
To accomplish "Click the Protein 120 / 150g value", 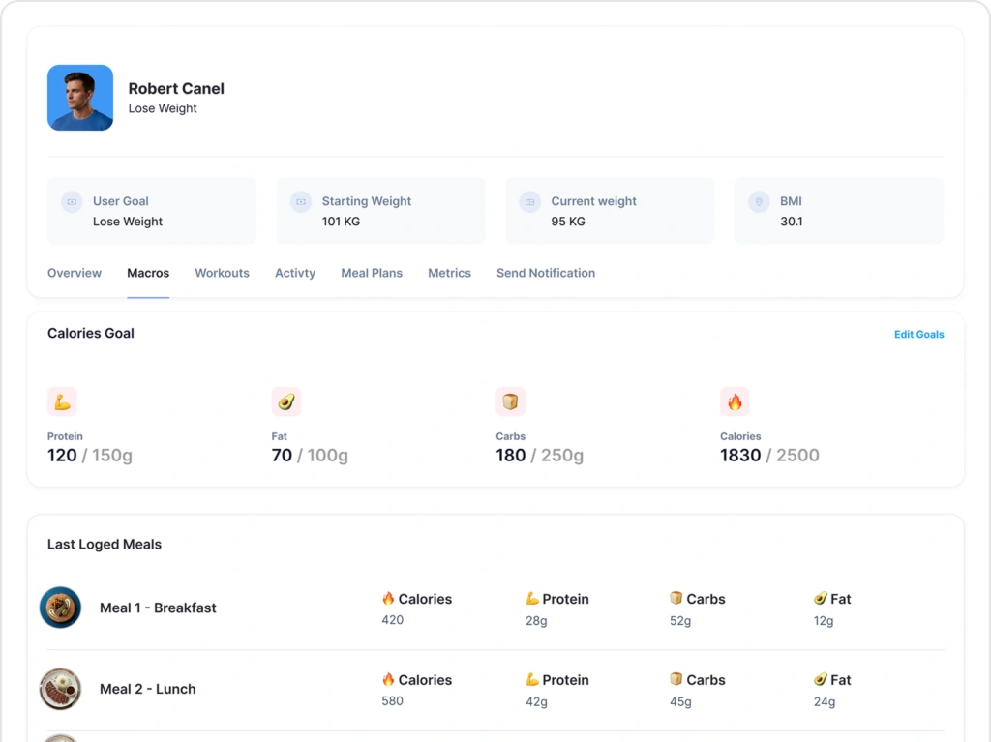I will coord(90,455).
